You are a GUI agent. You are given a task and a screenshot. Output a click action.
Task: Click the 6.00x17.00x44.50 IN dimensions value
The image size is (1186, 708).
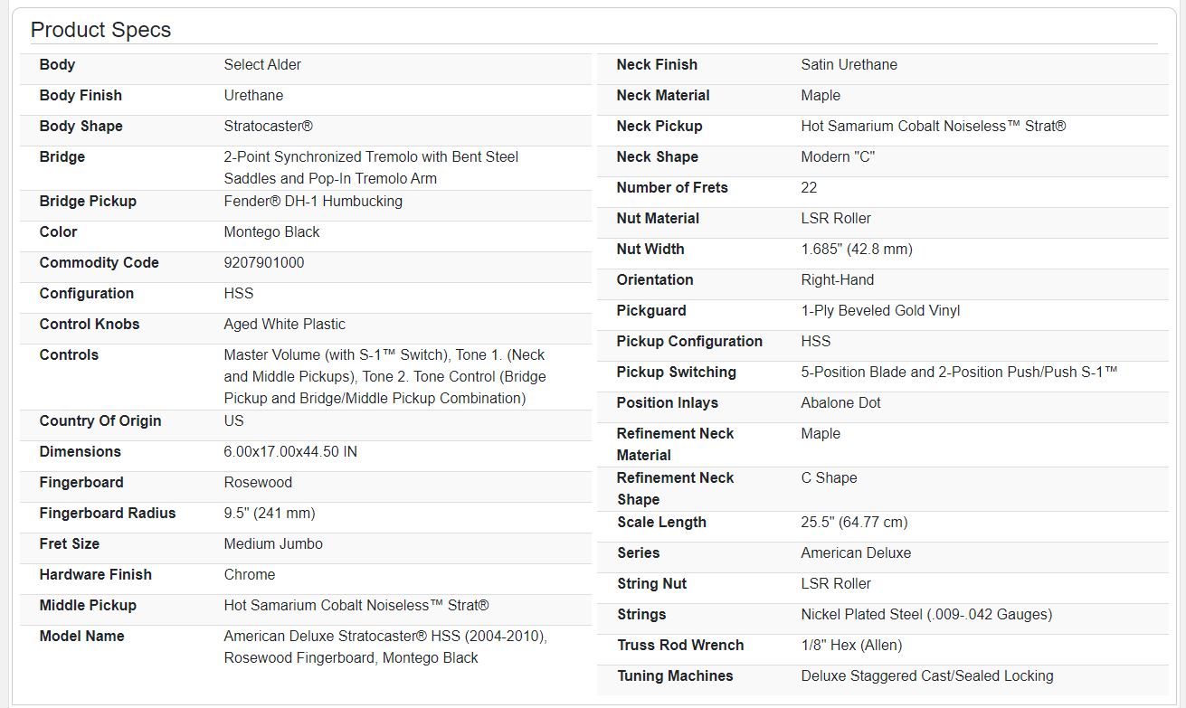click(290, 452)
